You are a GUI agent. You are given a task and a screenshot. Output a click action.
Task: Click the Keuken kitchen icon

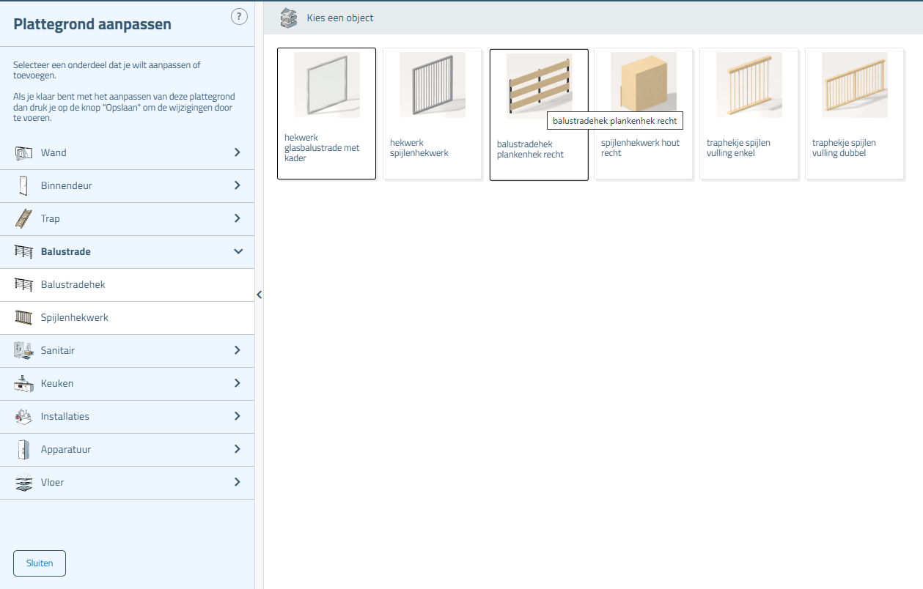coord(23,384)
